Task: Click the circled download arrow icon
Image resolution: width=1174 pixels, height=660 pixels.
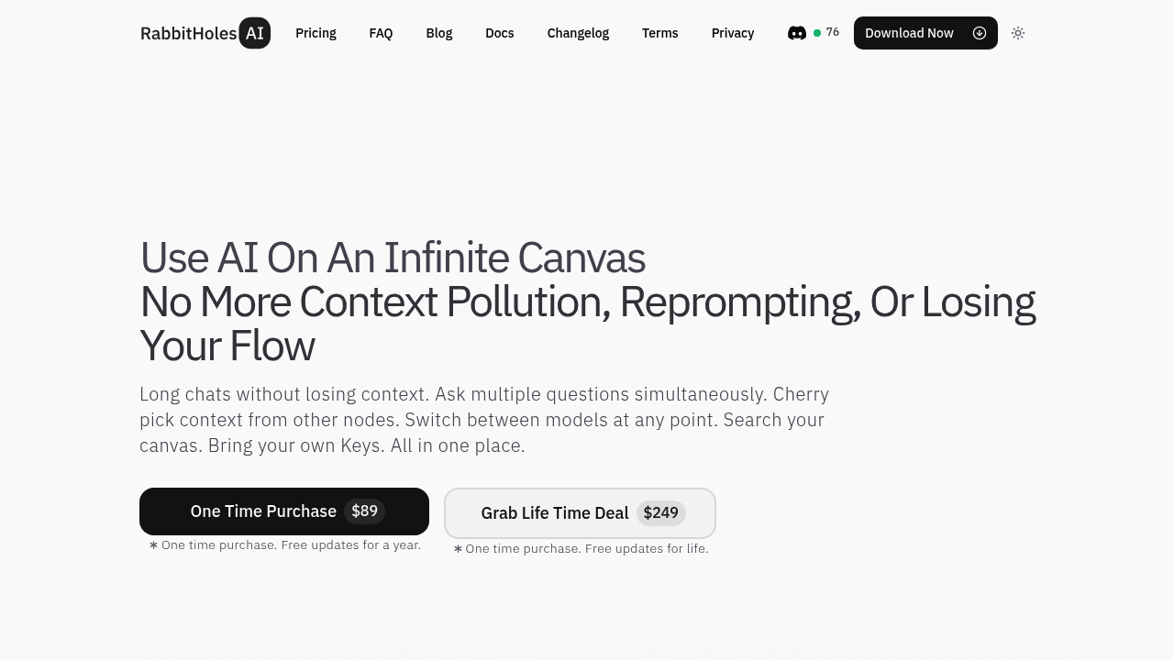Action: pos(980,33)
